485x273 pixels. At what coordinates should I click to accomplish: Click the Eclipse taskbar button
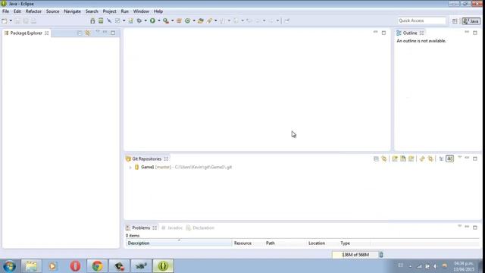[x=164, y=266]
